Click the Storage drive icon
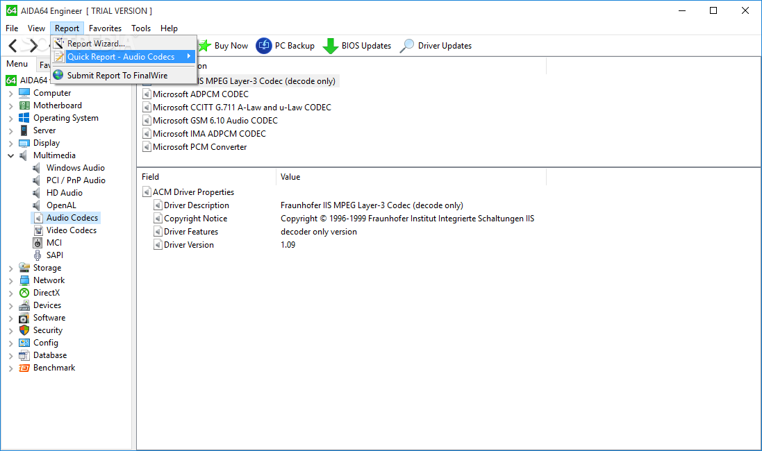The height and width of the screenshot is (451, 762). [x=24, y=268]
